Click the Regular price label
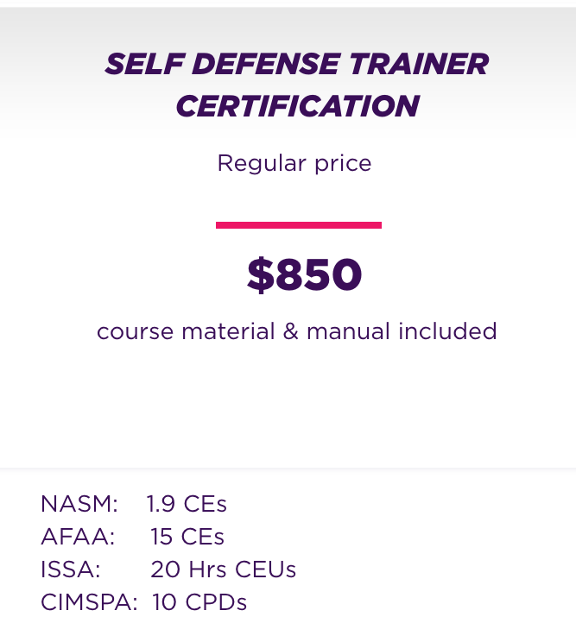This screenshot has width=576, height=642. click(x=294, y=164)
